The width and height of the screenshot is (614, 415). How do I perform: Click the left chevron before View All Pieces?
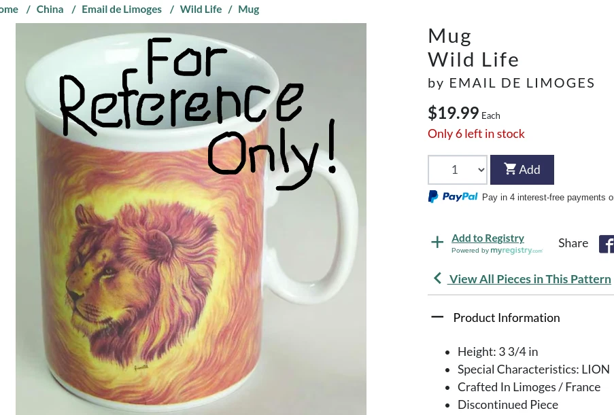437,278
